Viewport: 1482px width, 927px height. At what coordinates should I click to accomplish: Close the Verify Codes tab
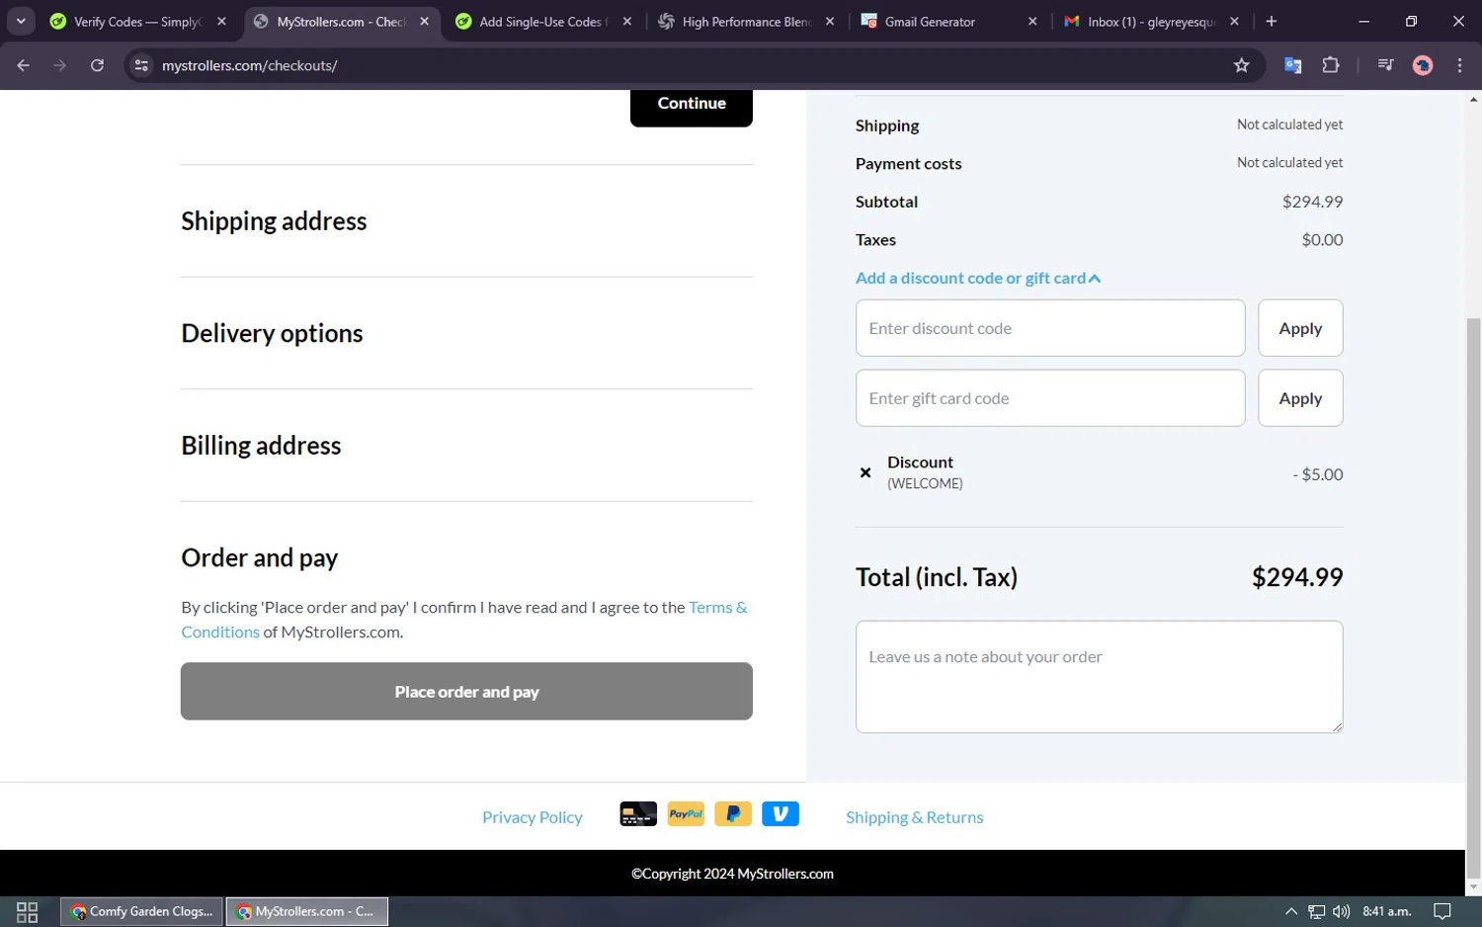pos(222,21)
